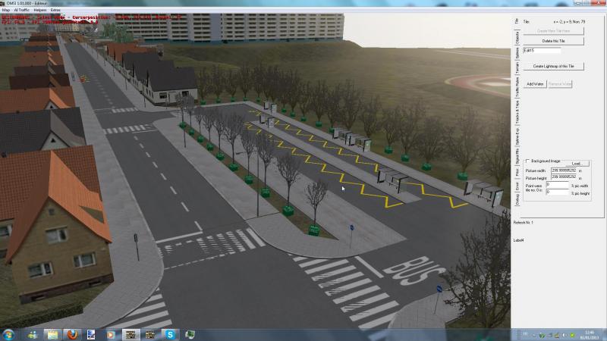Open the Map menu
This screenshot has height=341, width=607.
pos(6,10)
